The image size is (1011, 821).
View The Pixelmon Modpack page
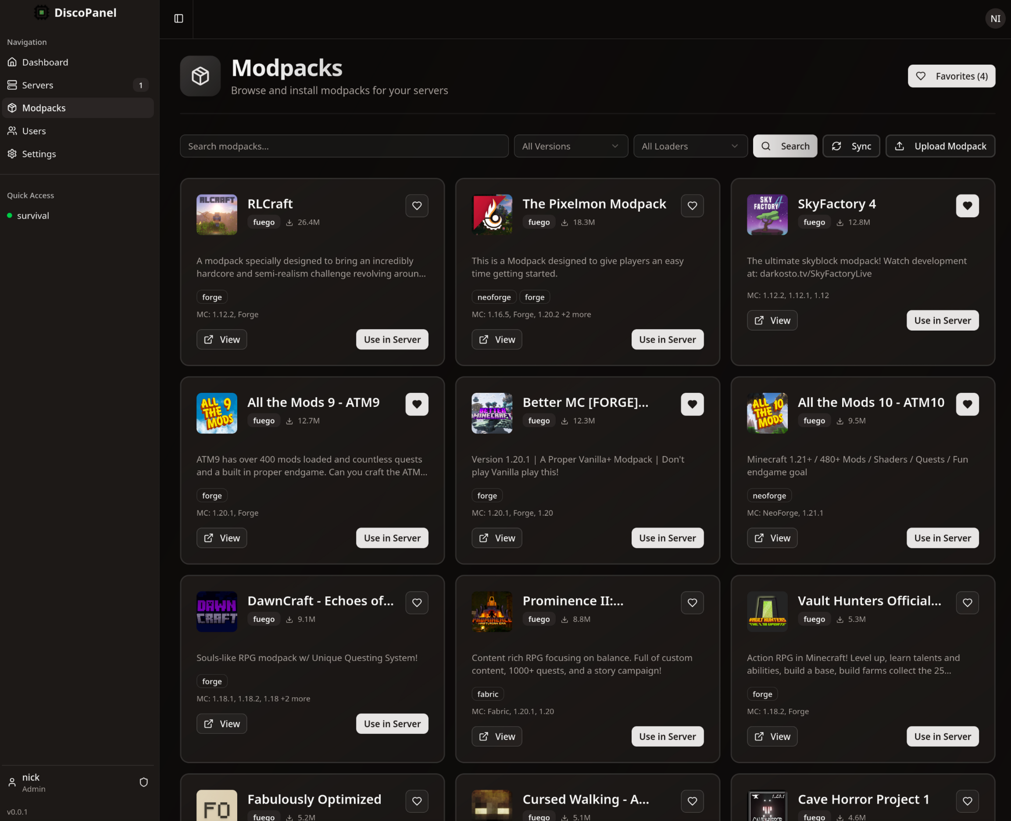[x=497, y=340]
